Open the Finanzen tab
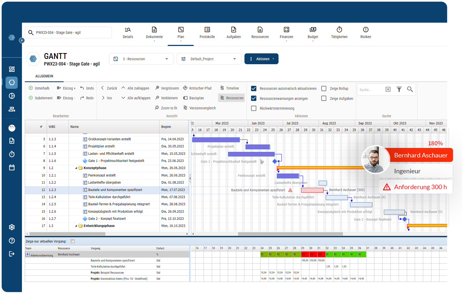462x294 pixels. (286, 34)
